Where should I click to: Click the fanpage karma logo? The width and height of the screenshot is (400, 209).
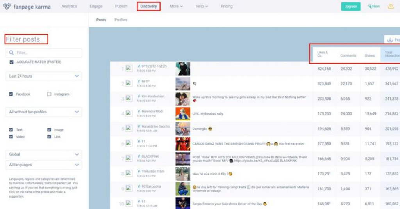point(27,7)
